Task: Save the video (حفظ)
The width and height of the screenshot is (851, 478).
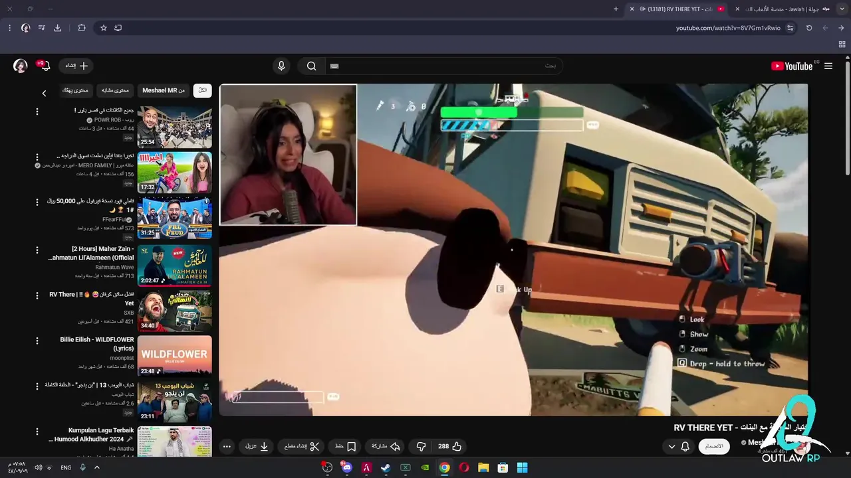Action: click(346, 446)
